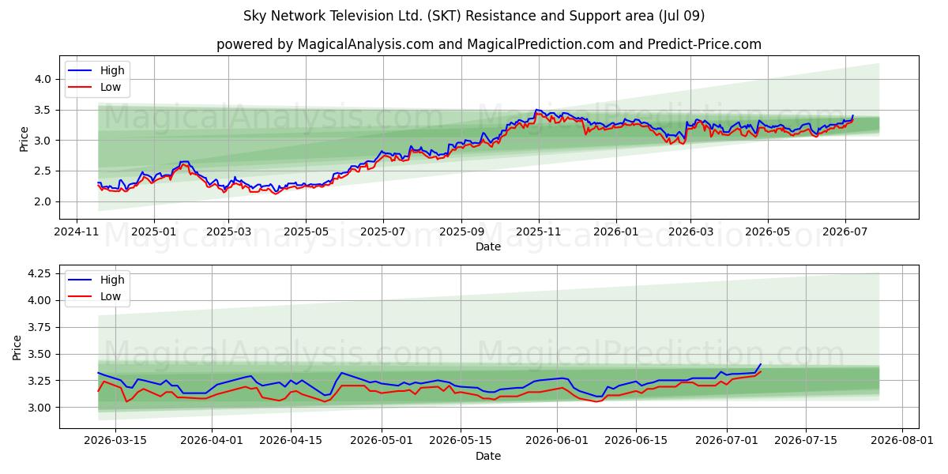Click the '4.0' price tick in top chart
This screenshot has height=474, width=948.
coord(44,79)
